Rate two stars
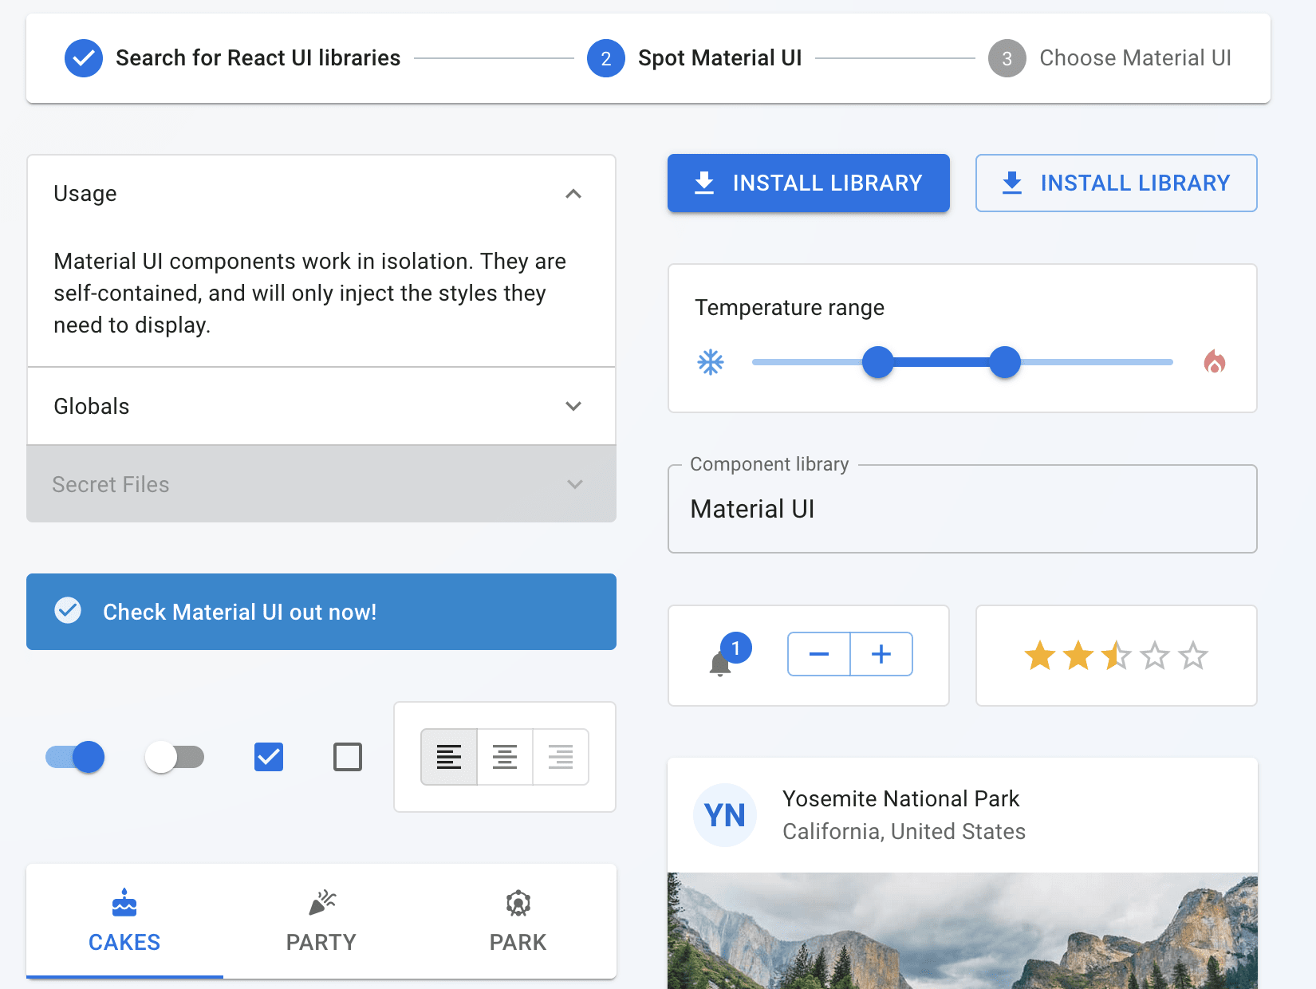This screenshot has height=989, width=1316. tap(1078, 656)
